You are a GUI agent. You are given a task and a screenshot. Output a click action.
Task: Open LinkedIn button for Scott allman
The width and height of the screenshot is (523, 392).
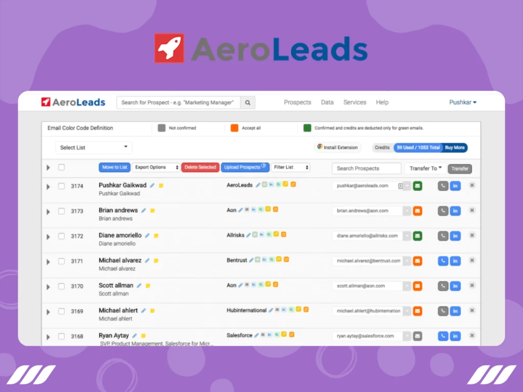(x=455, y=286)
